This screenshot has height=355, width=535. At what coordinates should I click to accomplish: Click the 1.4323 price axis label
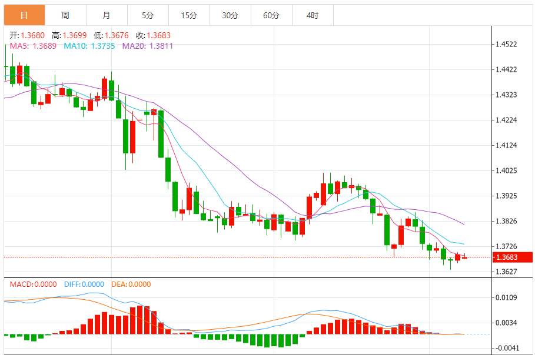pos(506,95)
